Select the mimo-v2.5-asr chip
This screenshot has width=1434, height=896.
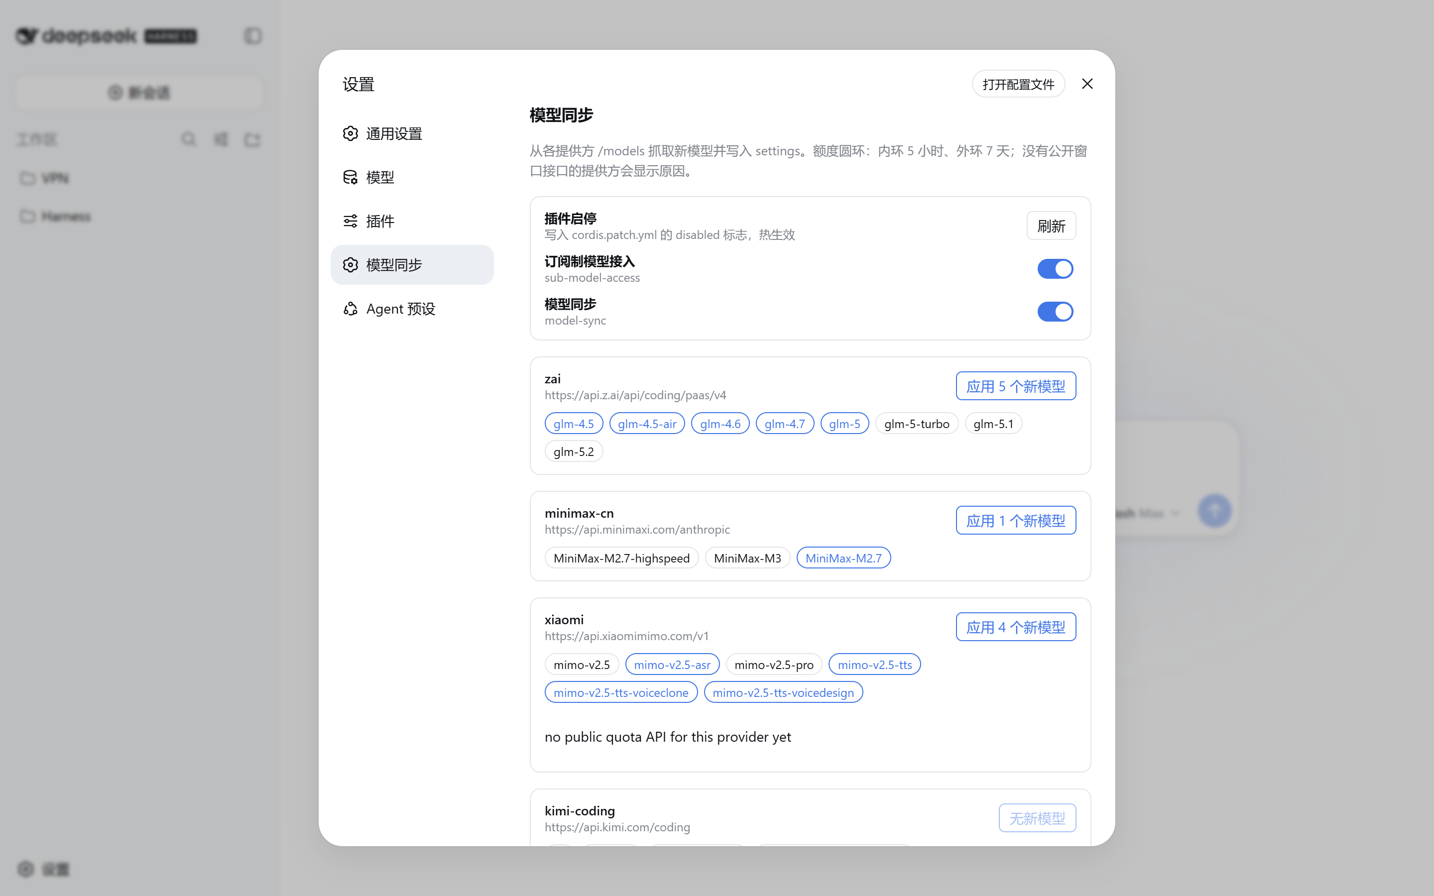672,665
